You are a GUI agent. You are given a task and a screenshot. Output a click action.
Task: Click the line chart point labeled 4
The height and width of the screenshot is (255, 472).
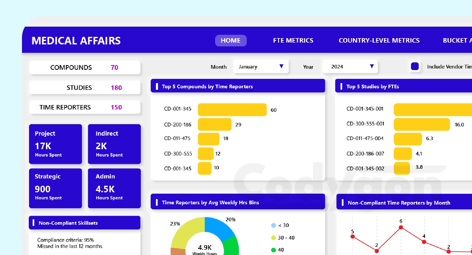[424, 242]
